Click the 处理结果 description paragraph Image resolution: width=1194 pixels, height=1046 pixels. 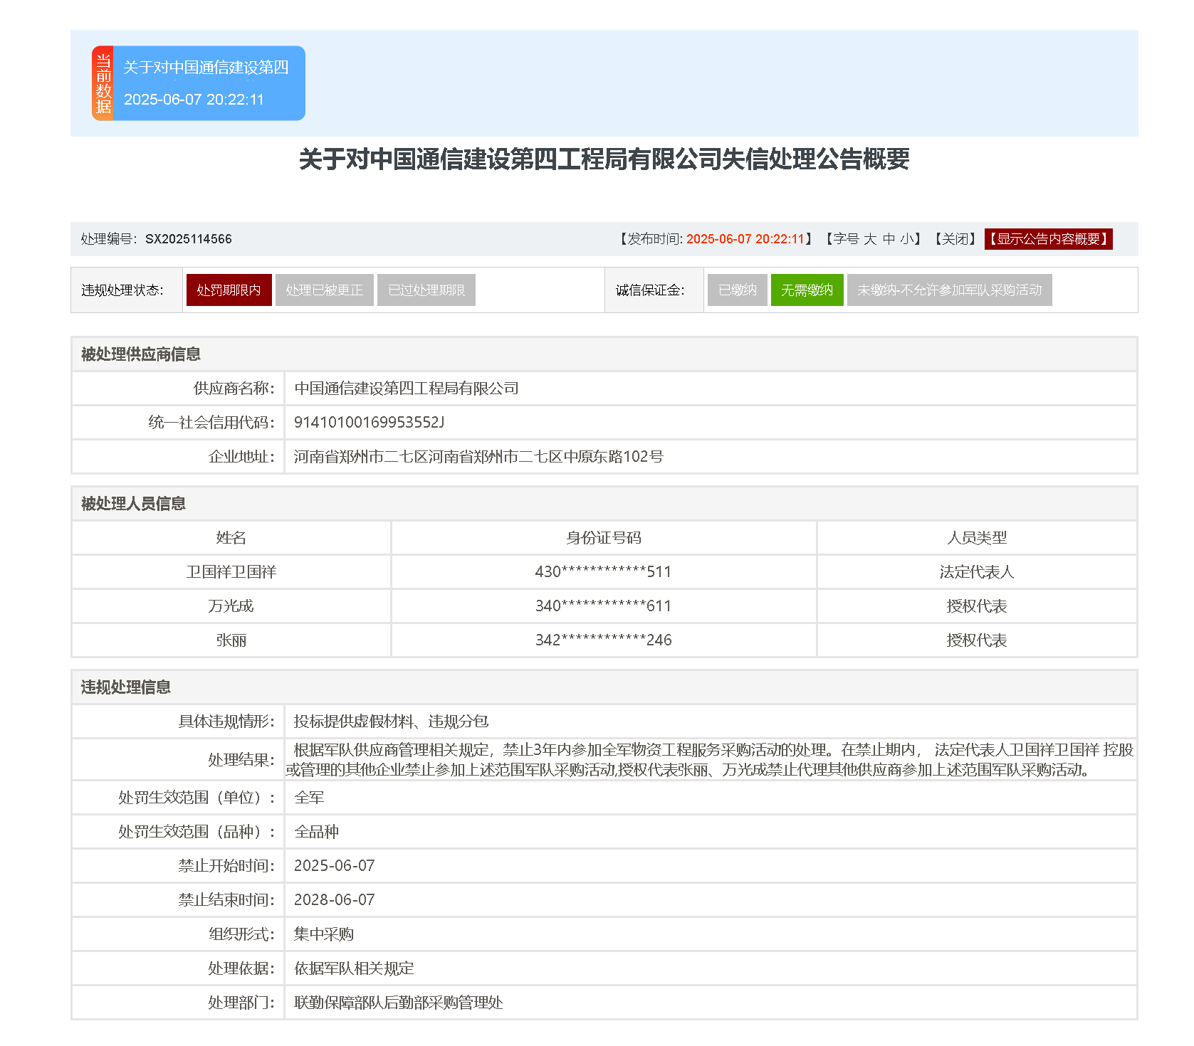710,760
